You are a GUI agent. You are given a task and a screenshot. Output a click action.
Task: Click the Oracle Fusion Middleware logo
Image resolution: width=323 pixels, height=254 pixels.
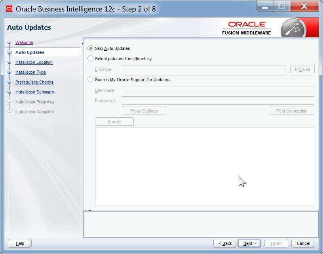tap(246, 28)
